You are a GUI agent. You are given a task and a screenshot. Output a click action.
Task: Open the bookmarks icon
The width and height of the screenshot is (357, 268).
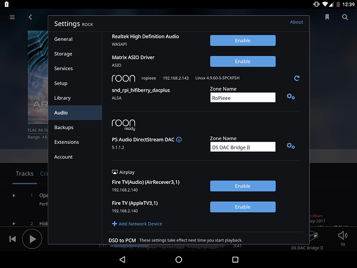point(327,17)
